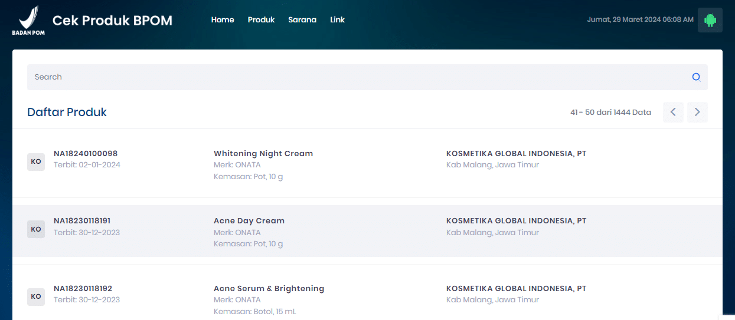This screenshot has width=735, height=320.
Task: Select registration number NA18230118191
Action: coord(82,221)
